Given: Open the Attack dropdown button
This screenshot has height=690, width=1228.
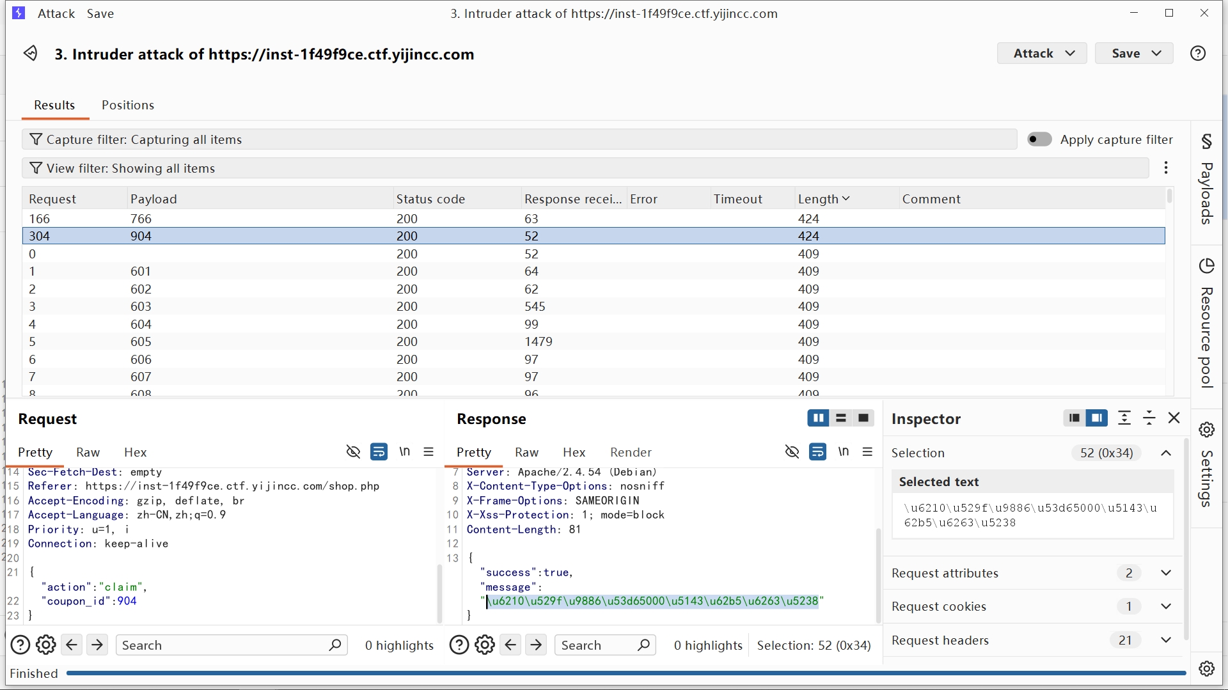Looking at the screenshot, I should pos(1041,54).
